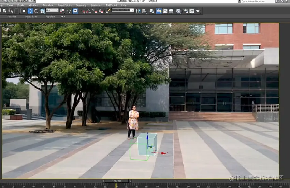Open the Create menu
The height and width of the screenshot is (188, 290).
pyautogui.click(x=20, y=5)
